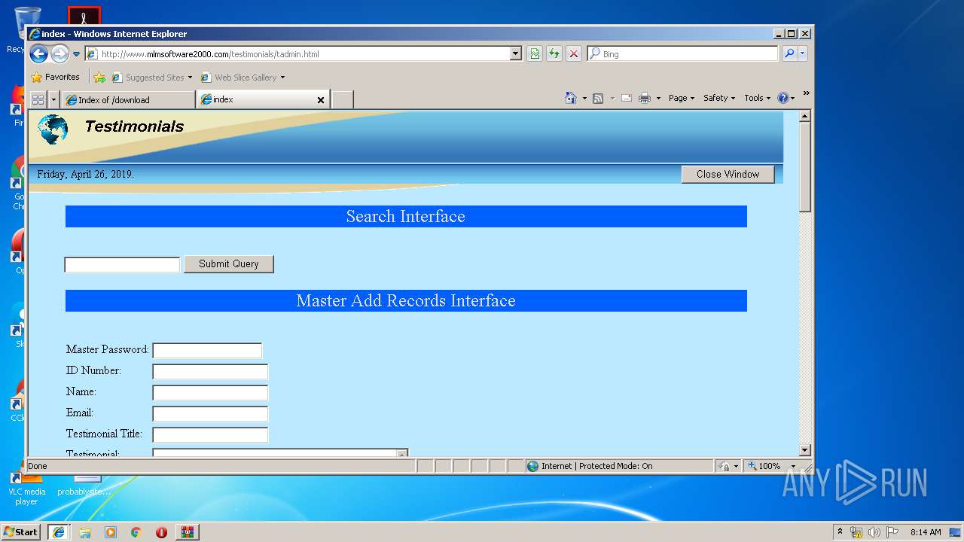Click the search magnifier button

(x=789, y=53)
